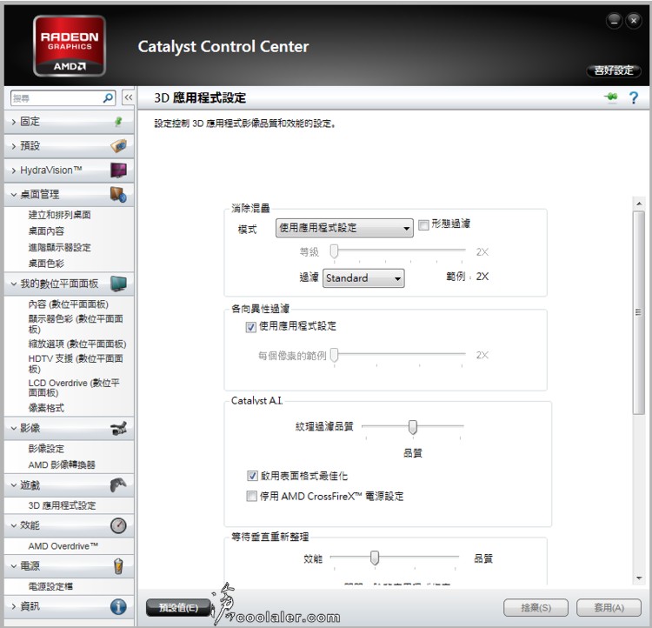Image resolution: width=652 pixels, height=628 pixels.
Task: Click the 效能 gauge icon
Action: [118, 525]
